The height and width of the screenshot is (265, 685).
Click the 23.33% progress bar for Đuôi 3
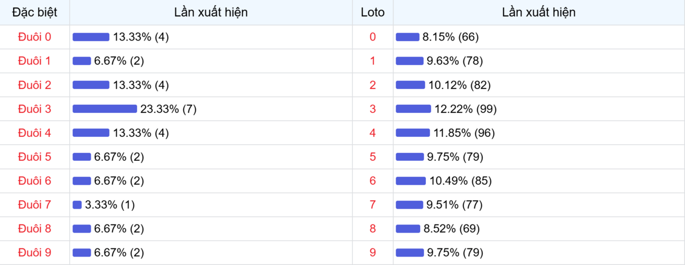[104, 109]
